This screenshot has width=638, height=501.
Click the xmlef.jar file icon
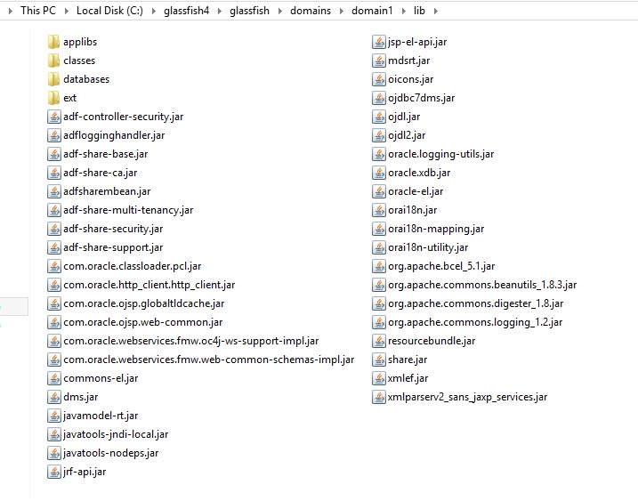click(x=379, y=378)
